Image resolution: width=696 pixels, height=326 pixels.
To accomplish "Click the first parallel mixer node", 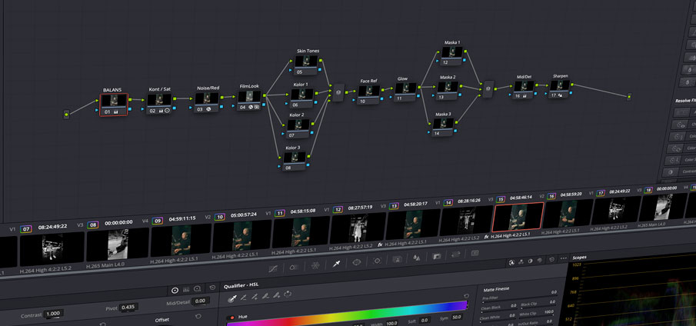I will coord(337,92).
